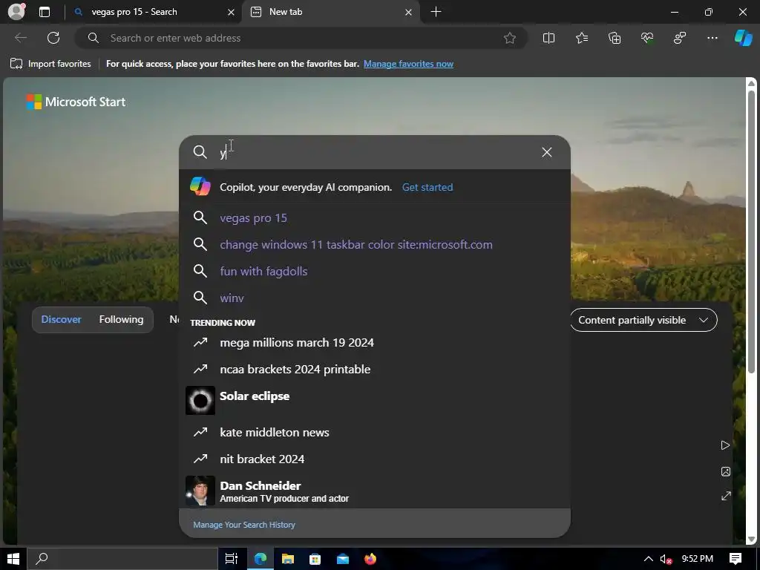Open Microsoft Store from taskbar
Screen dimensions: 760x570
click(x=315, y=559)
